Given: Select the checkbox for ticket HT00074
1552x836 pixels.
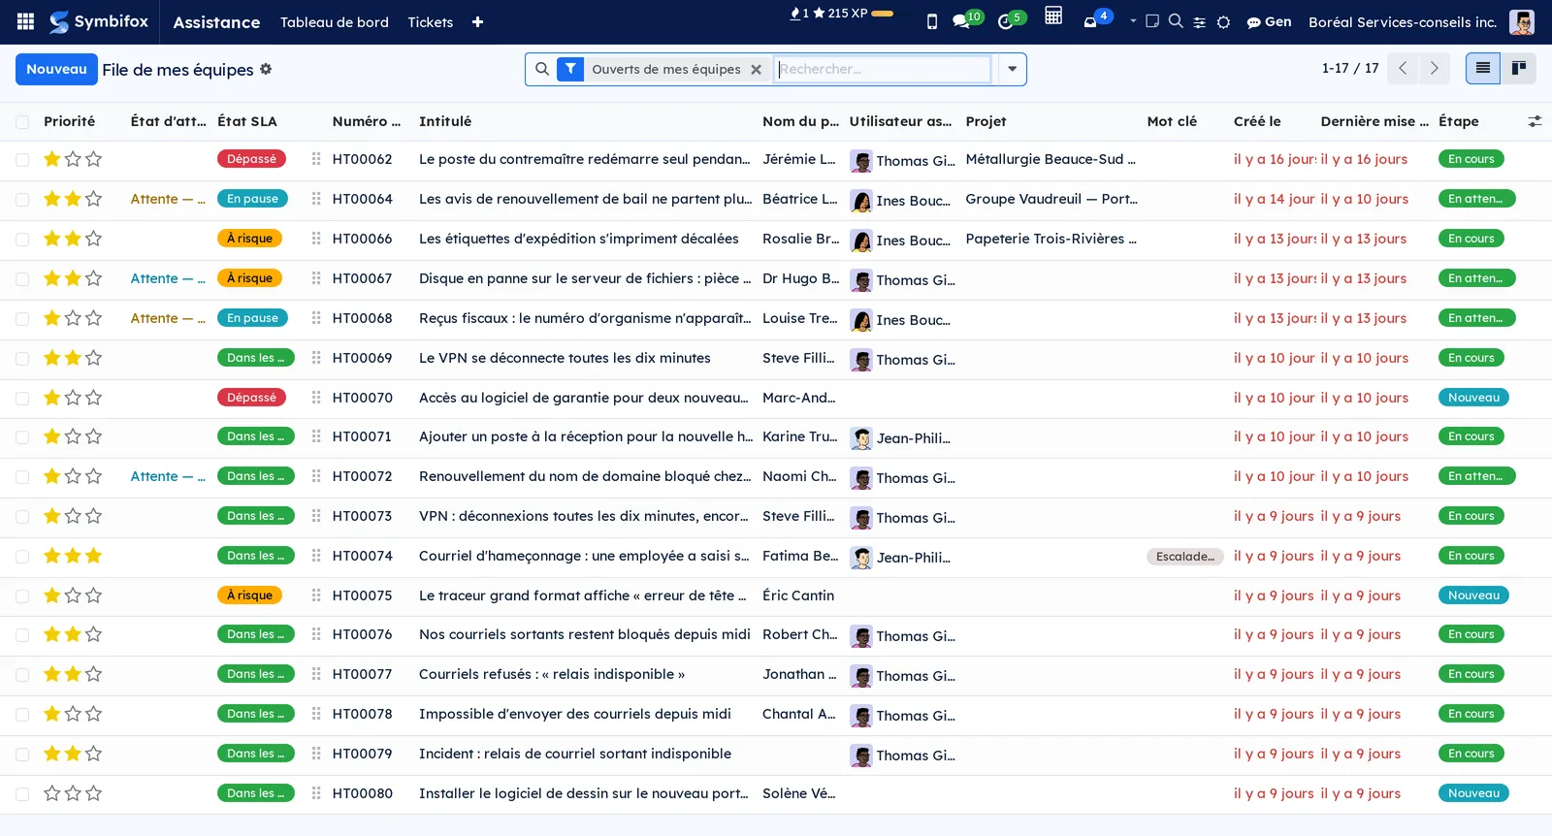Looking at the screenshot, I should coord(22,557).
